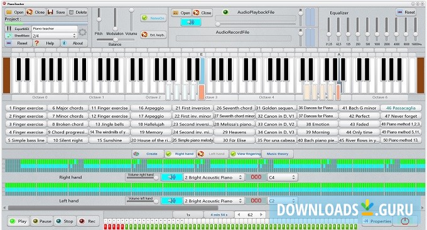Open the C4 octave dropdown
The width and height of the screenshot is (427, 230).
click(x=282, y=177)
